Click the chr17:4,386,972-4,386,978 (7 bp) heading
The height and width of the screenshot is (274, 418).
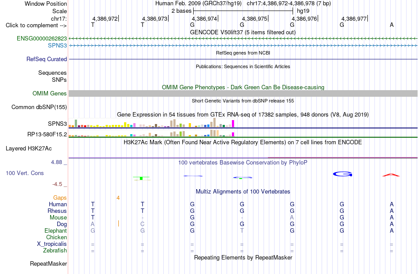(x=289, y=4)
